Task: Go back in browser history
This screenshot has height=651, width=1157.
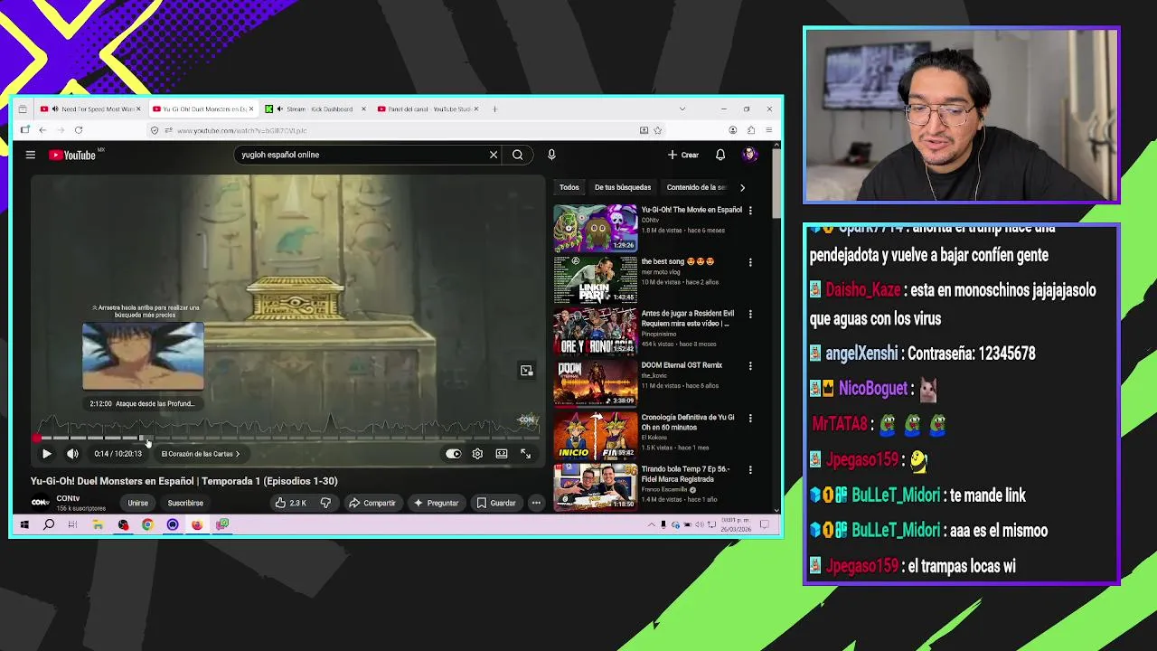Action: (x=42, y=130)
